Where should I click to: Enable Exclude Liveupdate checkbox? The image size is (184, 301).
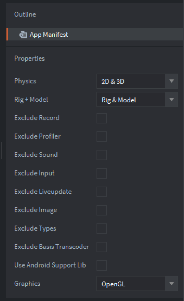[102, 192]
